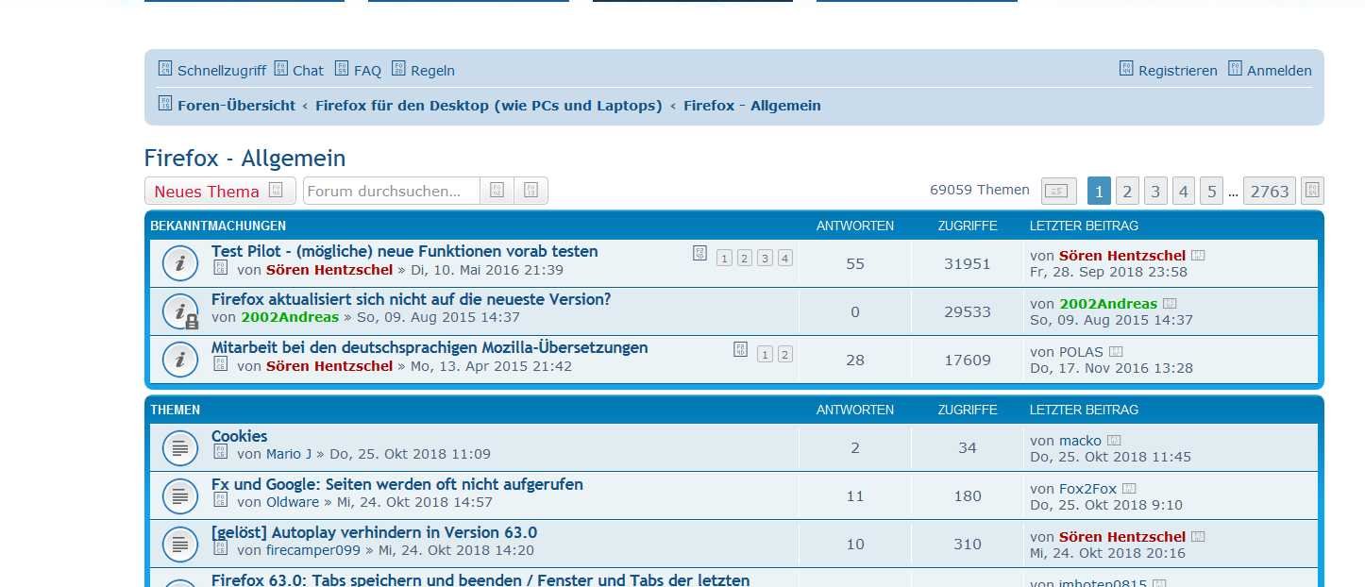This screenshot has width=1365, height=587.
Task: Open author 2002Andreas profile link
Action: click(290, 317)
